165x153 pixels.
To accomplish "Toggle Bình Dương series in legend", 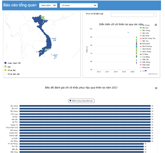I will coord(147,46).
